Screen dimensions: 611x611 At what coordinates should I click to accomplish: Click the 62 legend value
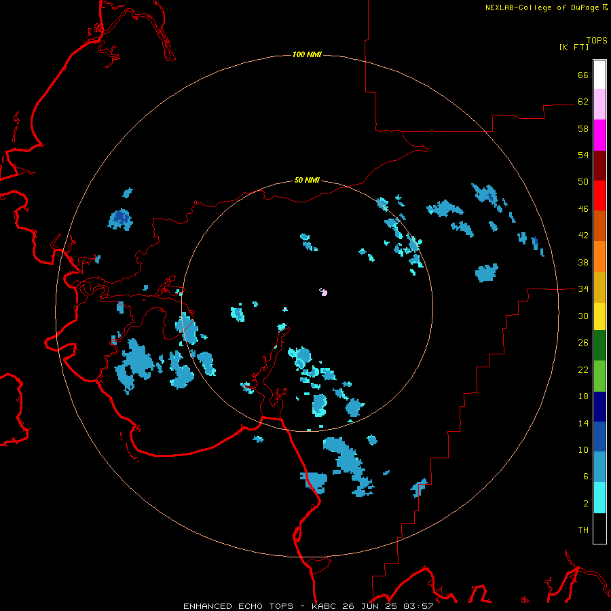click(x=583, y=102)
